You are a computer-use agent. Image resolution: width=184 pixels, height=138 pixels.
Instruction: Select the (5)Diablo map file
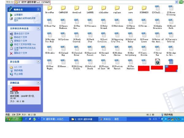[x=50, y=50]
